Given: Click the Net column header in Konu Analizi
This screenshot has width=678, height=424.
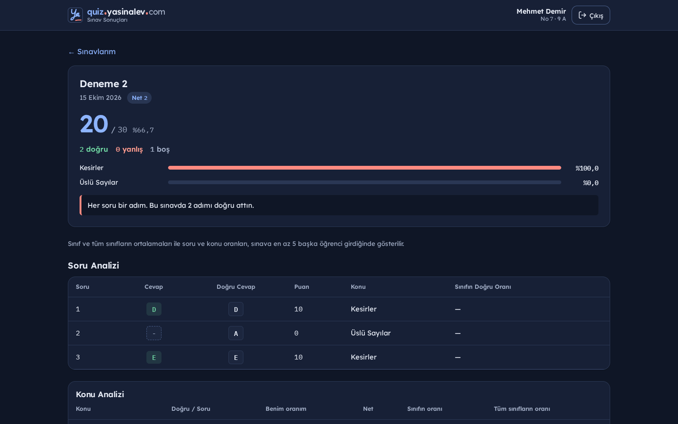Looking at the screenshot, I should click(x=368, y=409).
